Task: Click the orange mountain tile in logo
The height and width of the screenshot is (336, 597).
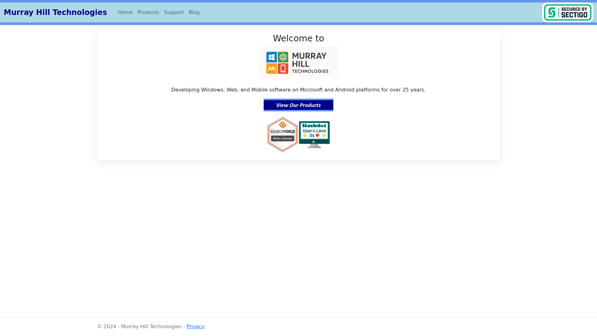Action: click(x=271, y=68)
